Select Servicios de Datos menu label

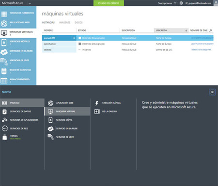(20, 112)
